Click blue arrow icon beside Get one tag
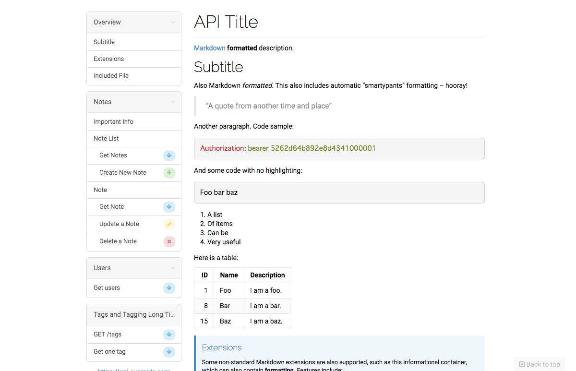This screenshot has width=576, height=371. tap(169, 352)
